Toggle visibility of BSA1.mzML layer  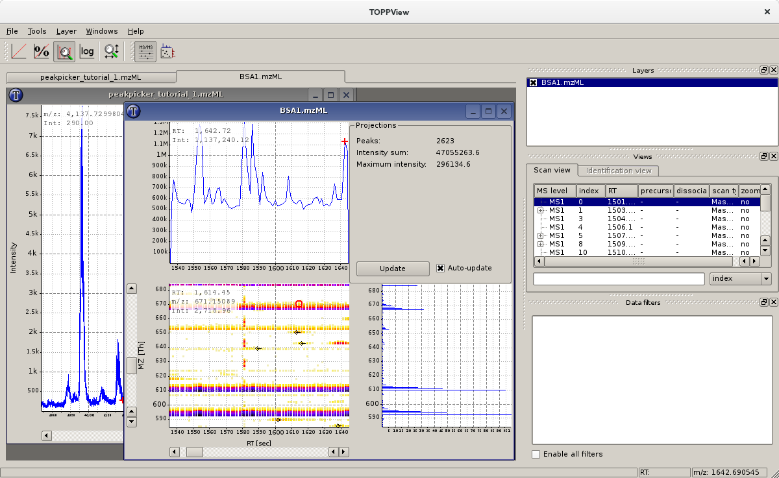point(533,82)
